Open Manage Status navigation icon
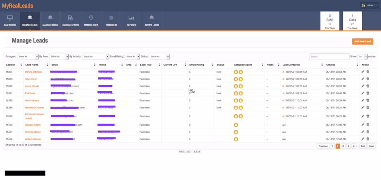This screenshot has width=381, height=180. [70, 18]
